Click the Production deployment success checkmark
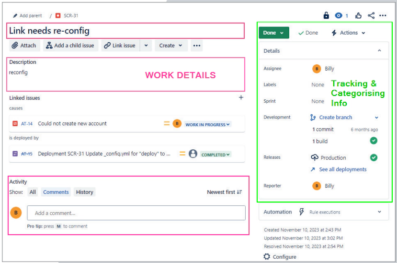This screenshot has height=263, width=397. (374, 157)
